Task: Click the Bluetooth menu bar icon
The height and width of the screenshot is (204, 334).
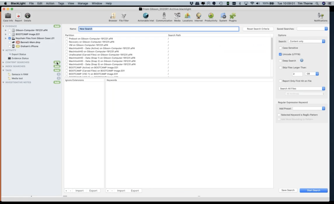Action: [240, 3]
